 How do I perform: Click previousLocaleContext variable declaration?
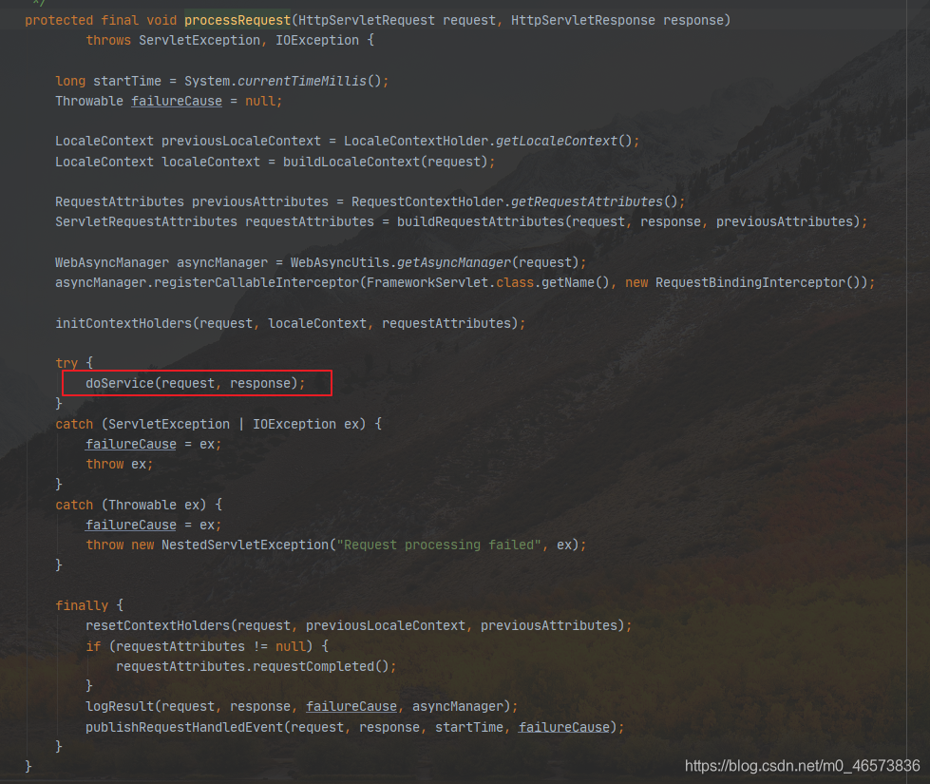coord(240,142)
